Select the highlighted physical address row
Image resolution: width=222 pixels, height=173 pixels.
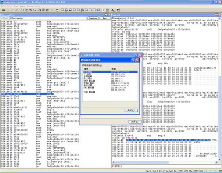110,72
